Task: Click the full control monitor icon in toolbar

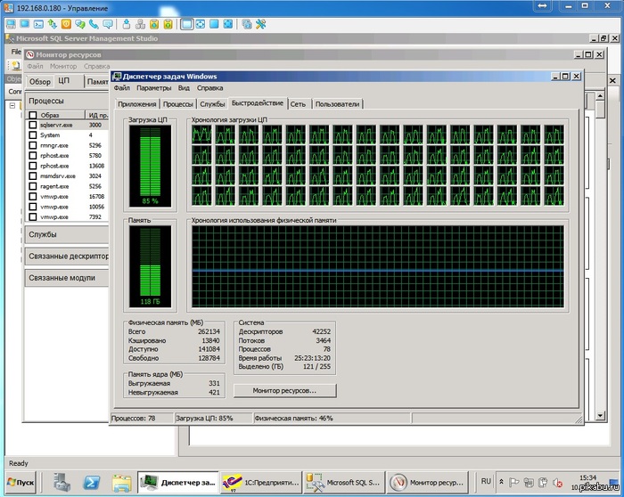Action: pyautogui.click(x=11, y=24)
